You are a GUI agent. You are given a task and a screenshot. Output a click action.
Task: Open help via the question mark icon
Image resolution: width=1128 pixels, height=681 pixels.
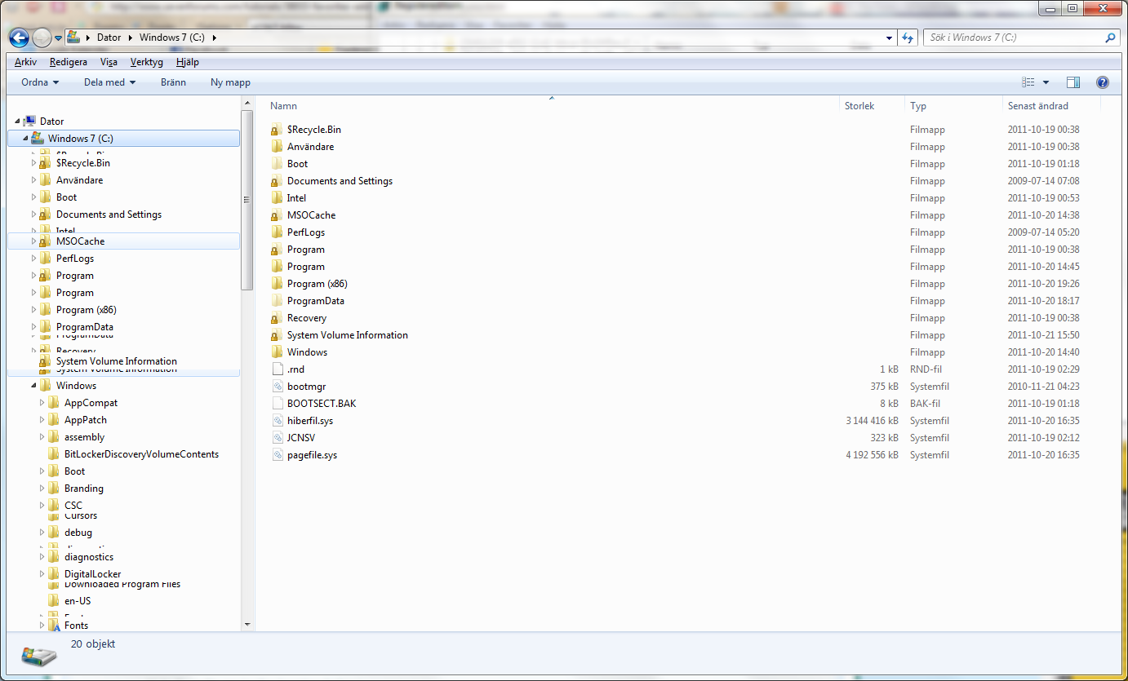(x=1103, y=82)
